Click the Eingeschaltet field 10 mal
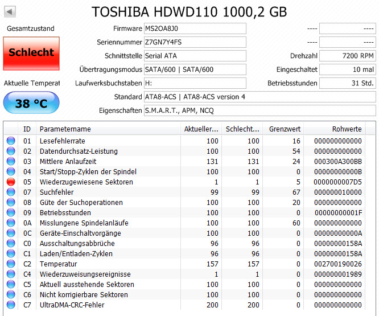The image size is (379, 316). (348, 69)
